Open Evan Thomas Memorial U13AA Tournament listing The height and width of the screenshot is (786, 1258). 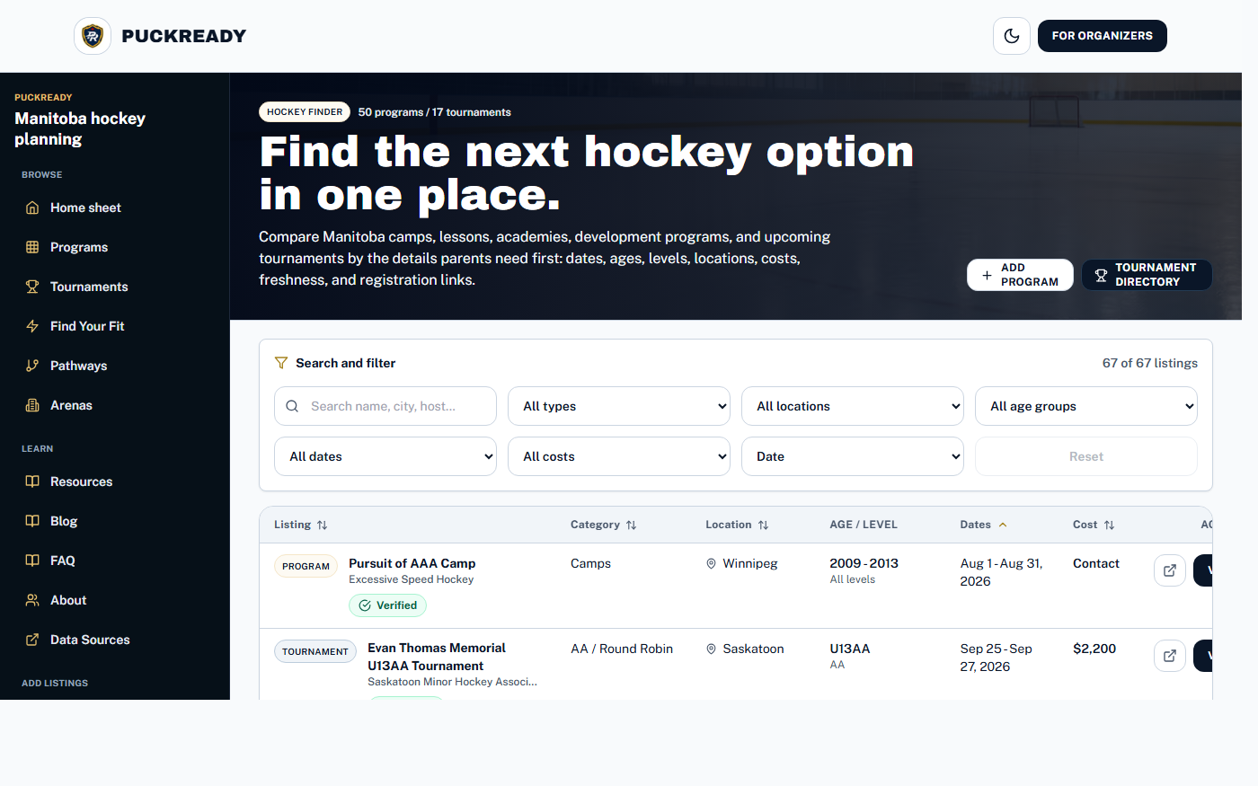click(x=437, y=657)
